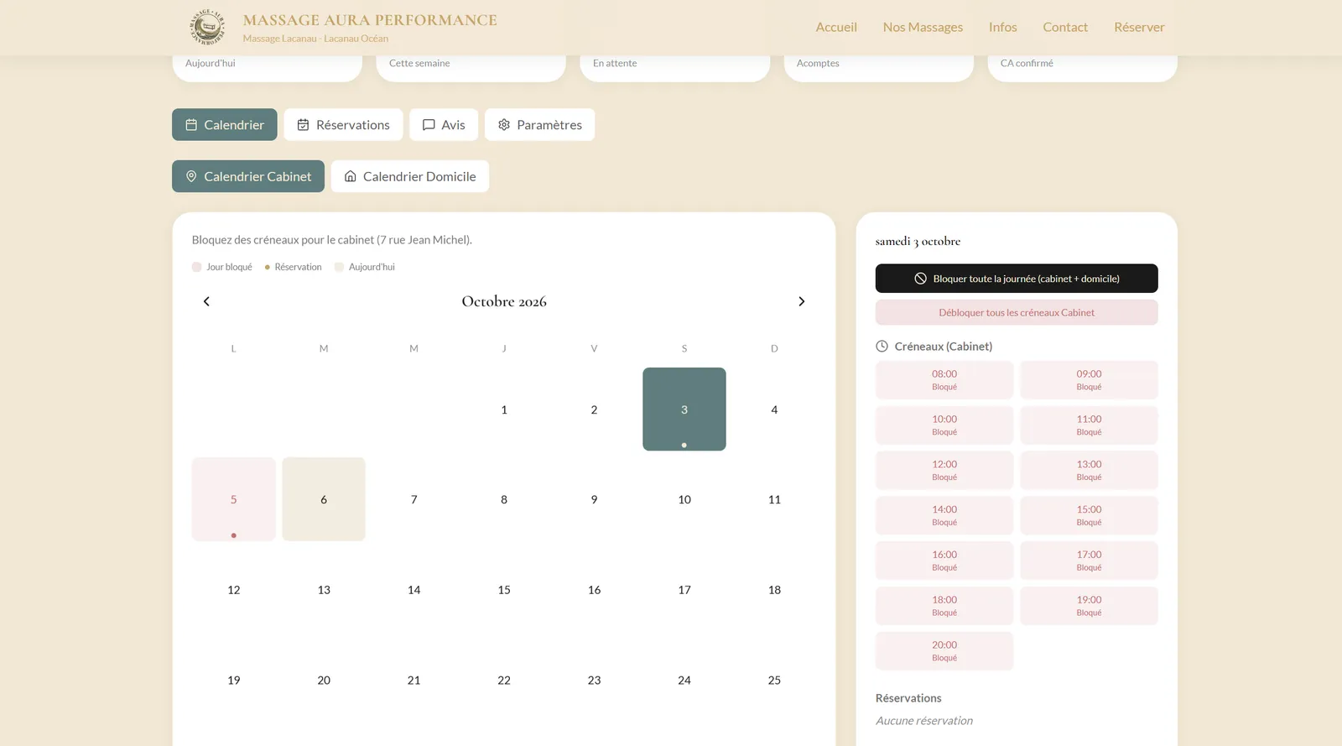Unblock the 10:00 slot
Viewport: 1342px width, 746px height.
(944, 425)
